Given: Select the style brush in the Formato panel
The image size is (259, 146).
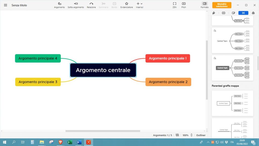Looking at the screenshot, I should click(x=214, y=13).
